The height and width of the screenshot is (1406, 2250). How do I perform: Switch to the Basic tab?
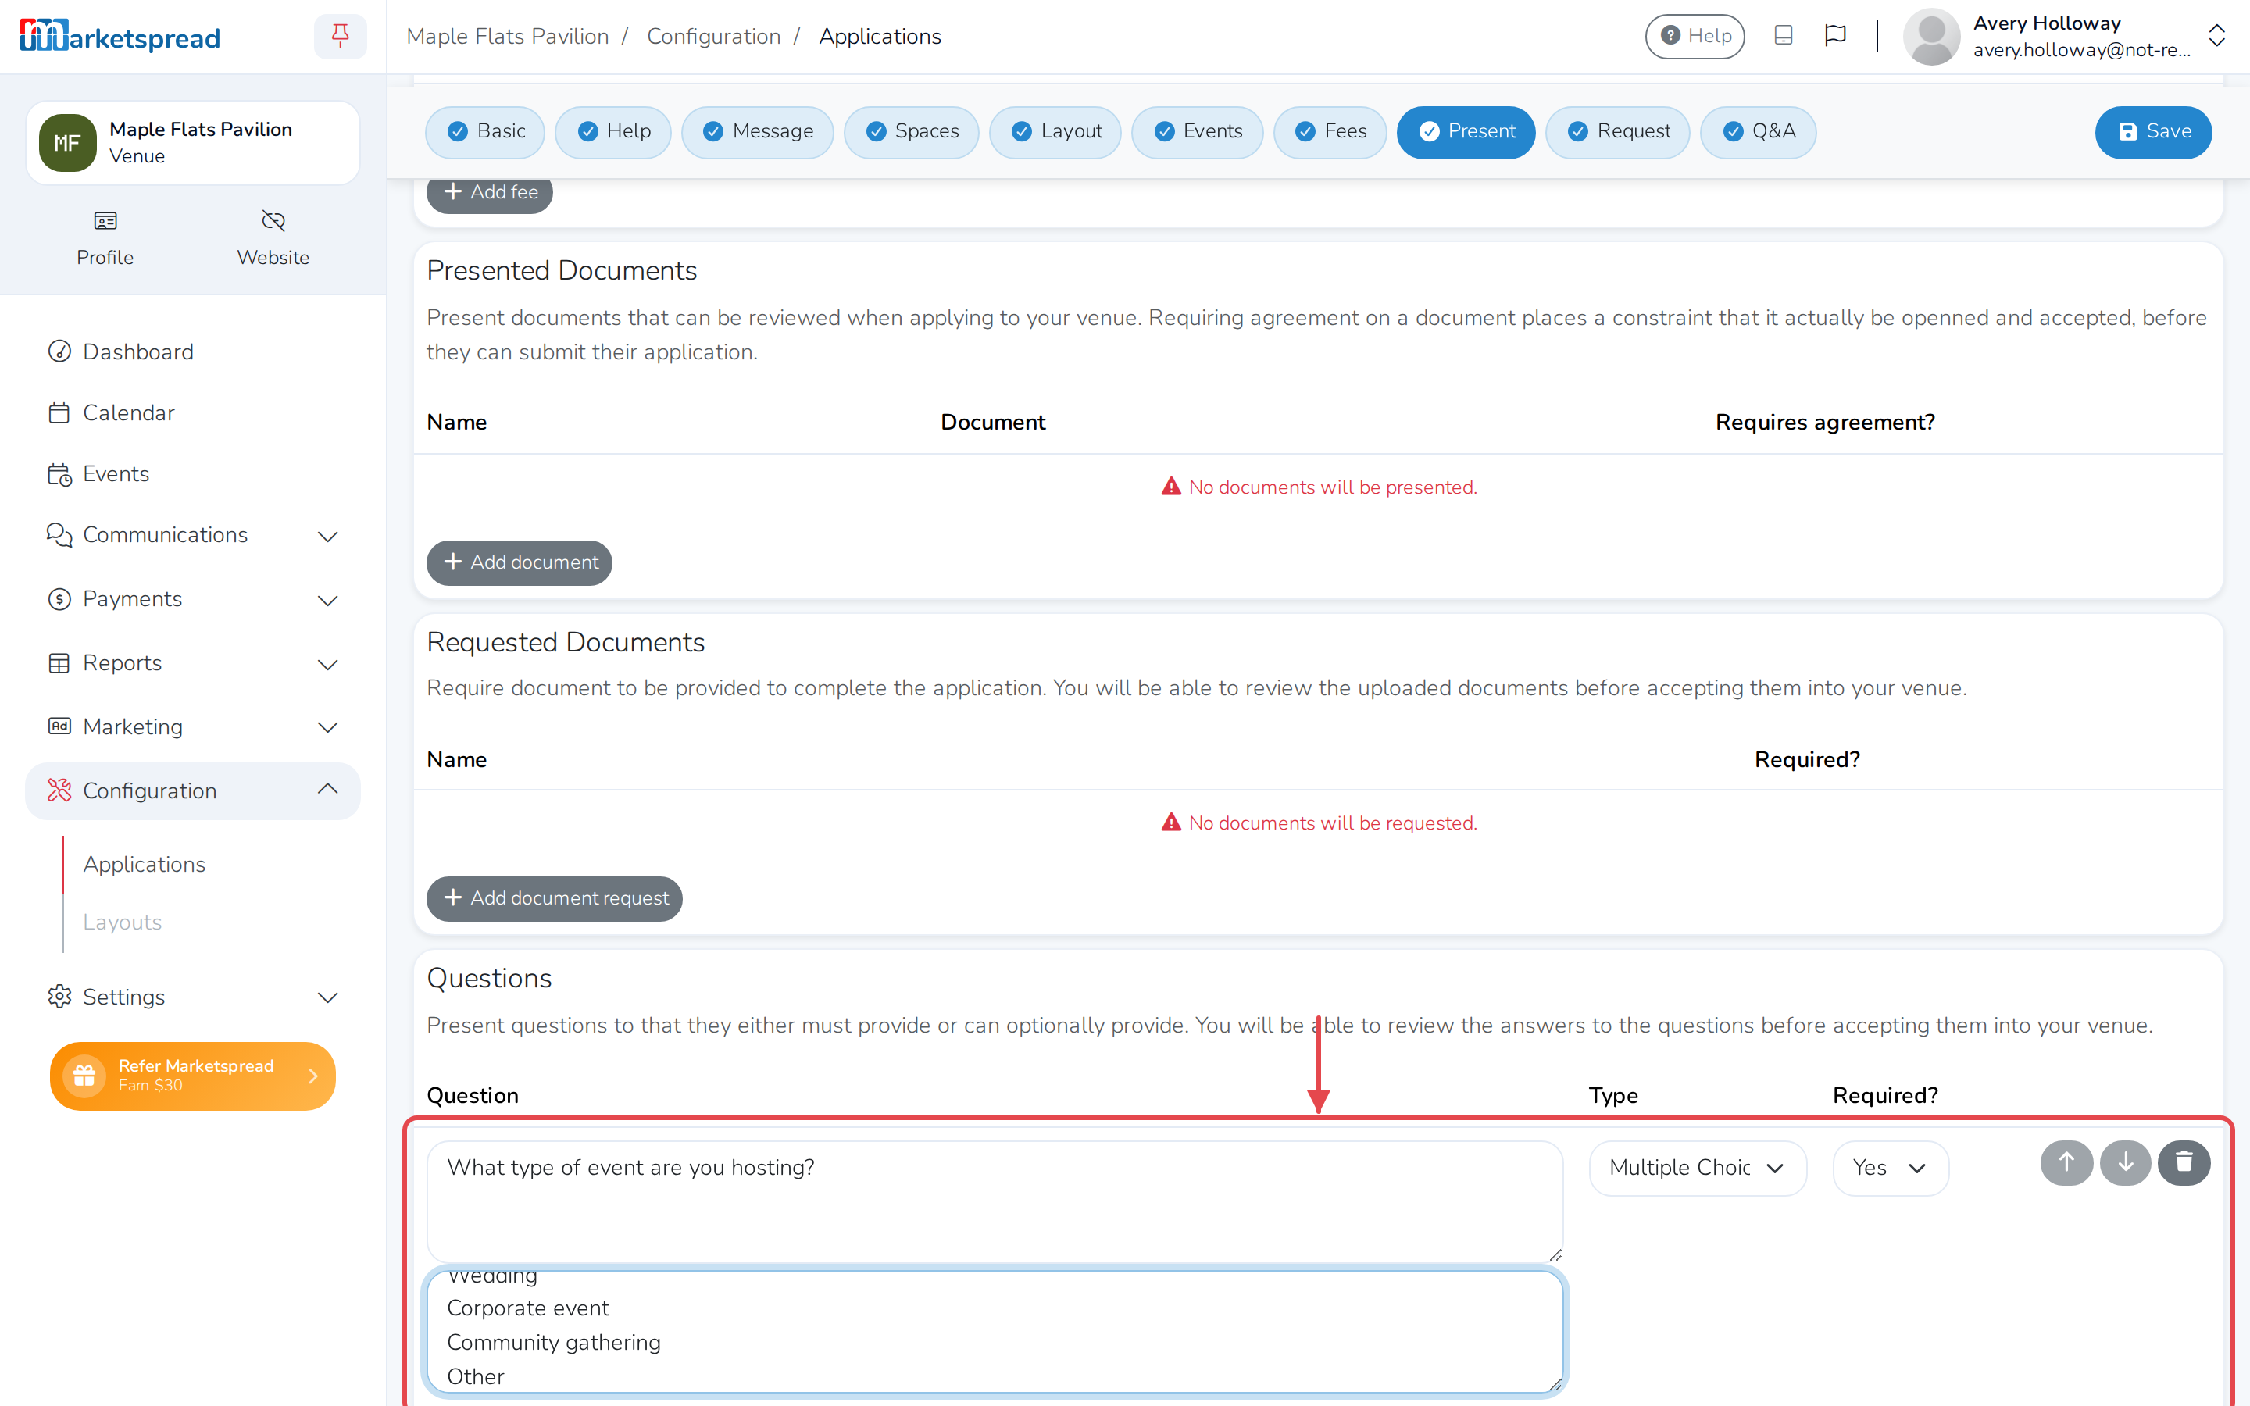(486, 131)
